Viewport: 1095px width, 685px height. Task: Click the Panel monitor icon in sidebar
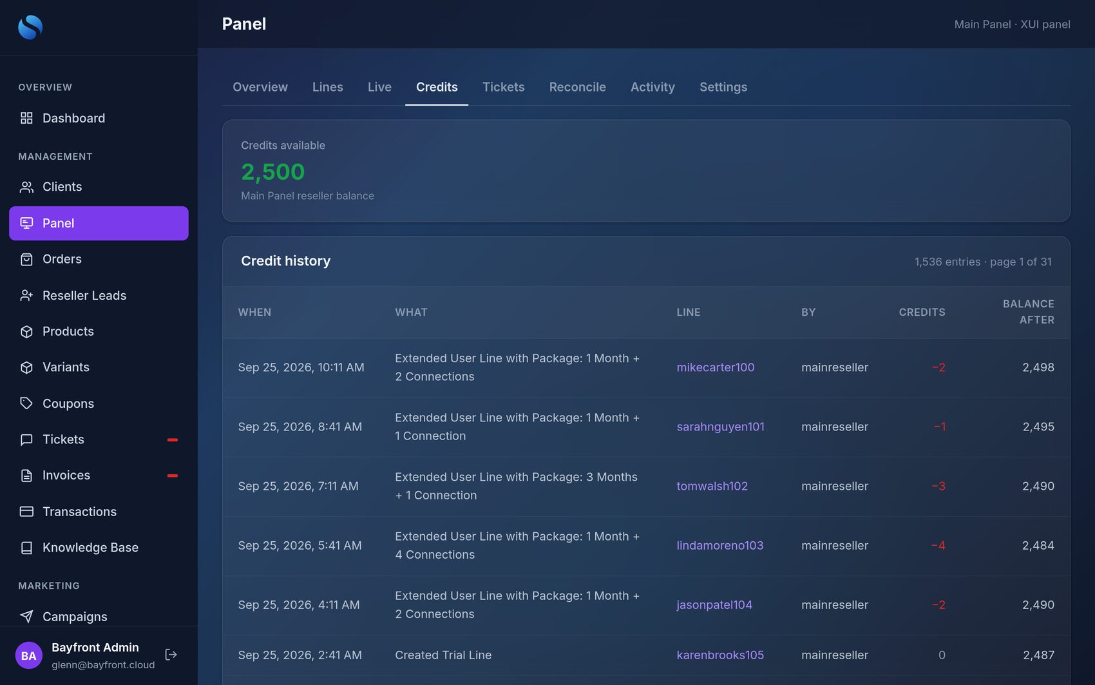click(26, 223)
